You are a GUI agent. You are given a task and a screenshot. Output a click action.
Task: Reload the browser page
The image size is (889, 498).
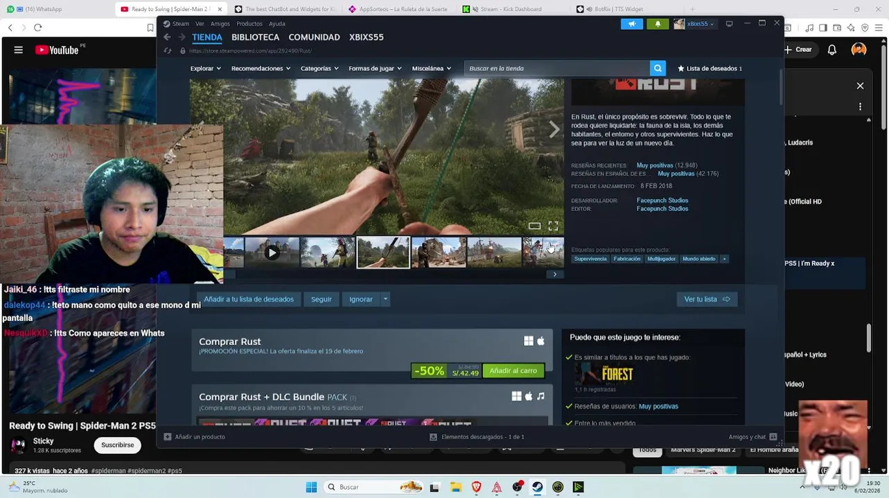click(37, 28)
